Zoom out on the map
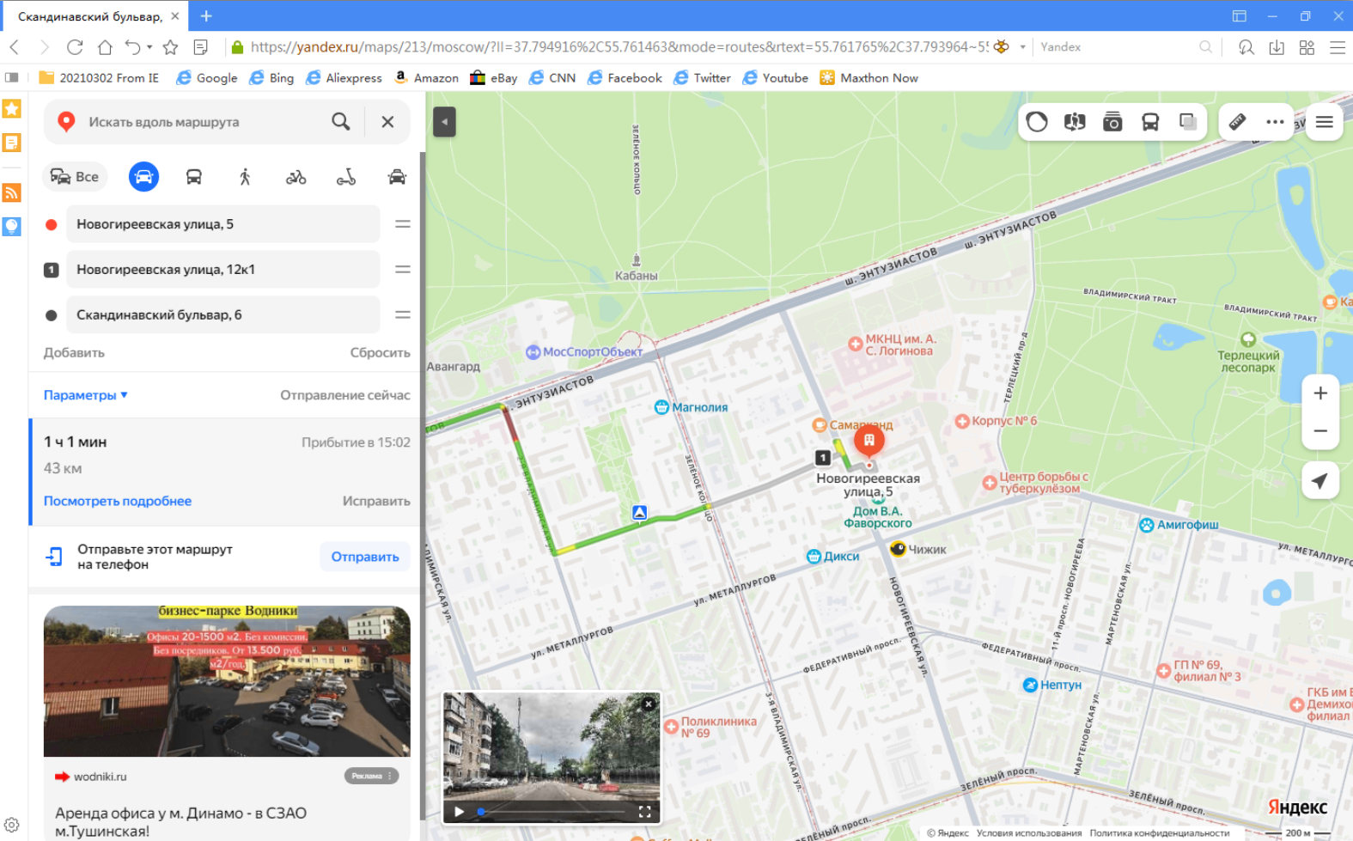Image resolution: width=1353 pixels, height=841 pixels. (x=1320, y=430)
